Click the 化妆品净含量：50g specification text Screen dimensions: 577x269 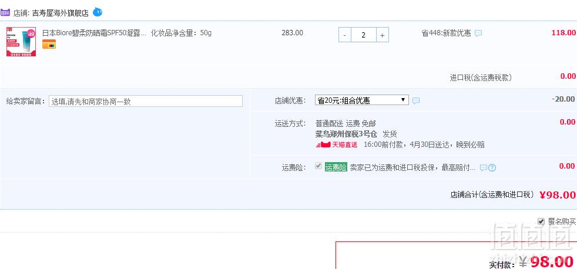[x=181, y=33]
